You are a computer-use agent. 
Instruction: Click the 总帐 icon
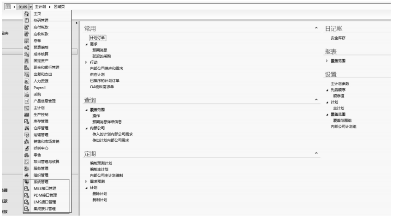click(27, 41)
